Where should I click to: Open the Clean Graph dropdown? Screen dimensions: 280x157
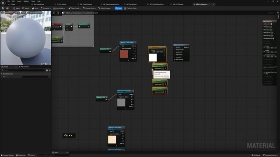[74, 8]
